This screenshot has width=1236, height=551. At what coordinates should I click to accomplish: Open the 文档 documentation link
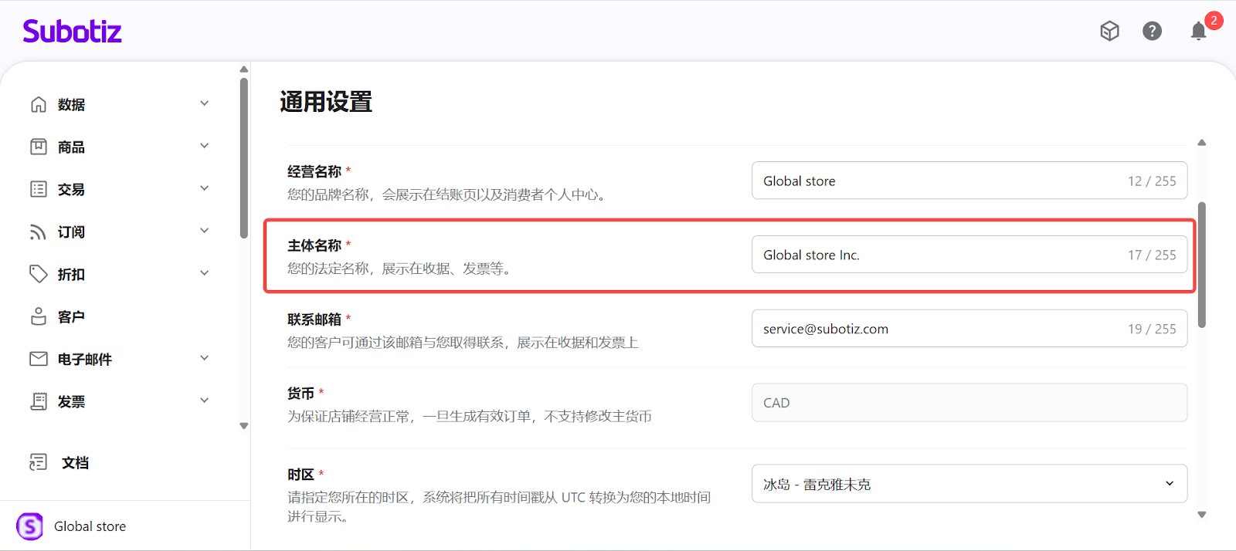coord(75,463)
